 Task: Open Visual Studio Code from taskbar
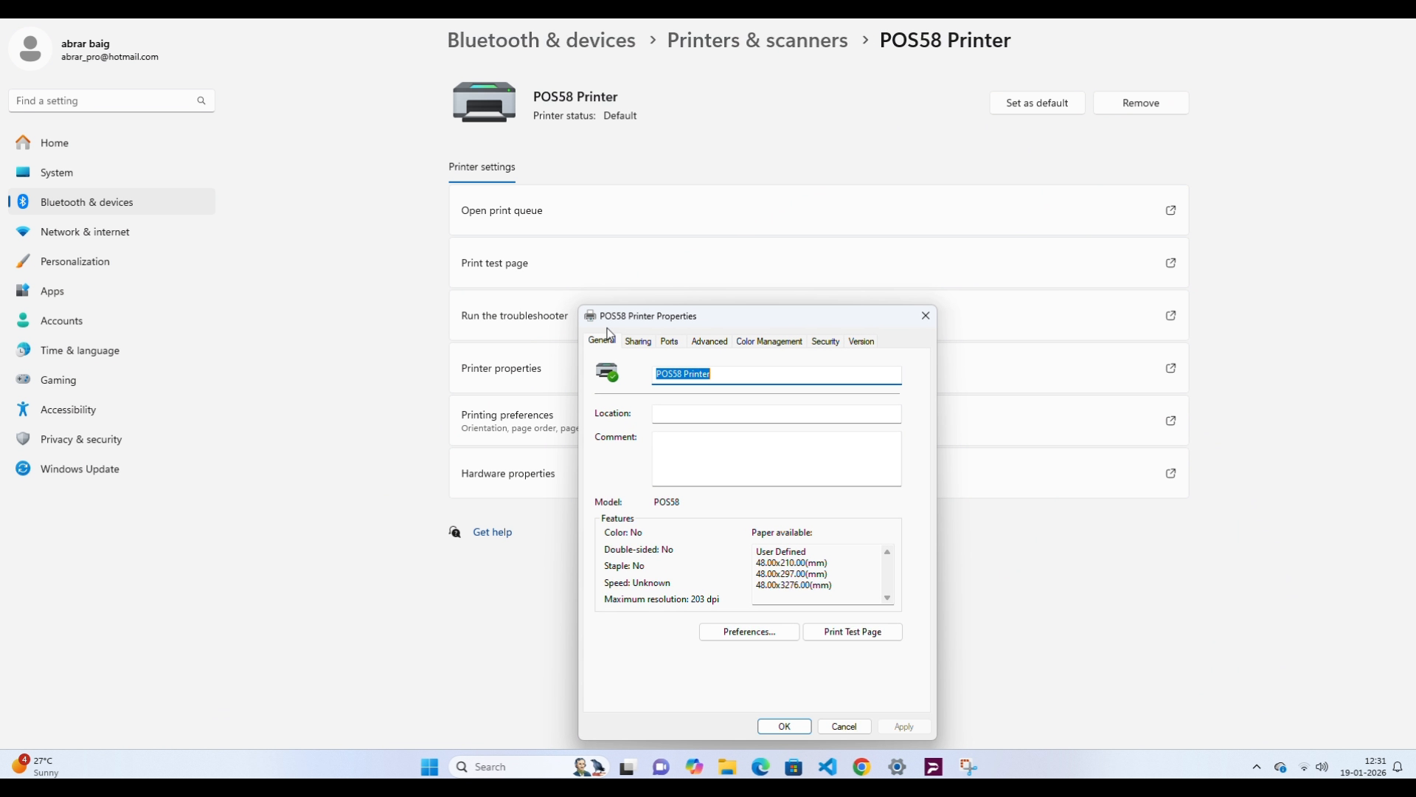pos(827,767)
